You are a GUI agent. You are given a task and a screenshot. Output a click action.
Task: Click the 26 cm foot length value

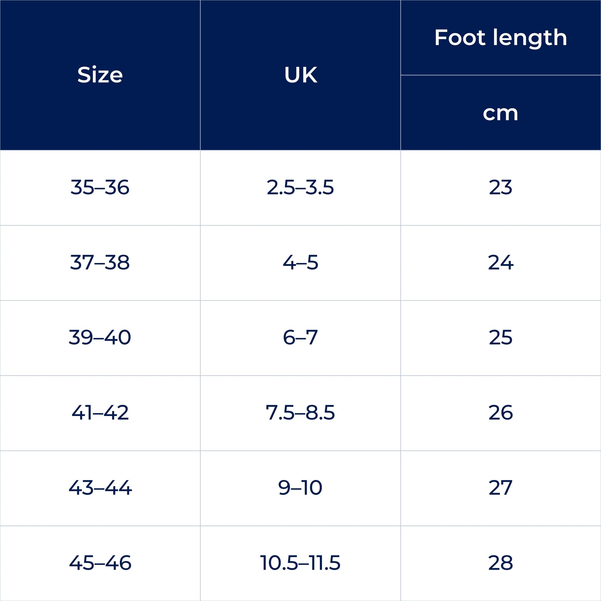point(501,413)
